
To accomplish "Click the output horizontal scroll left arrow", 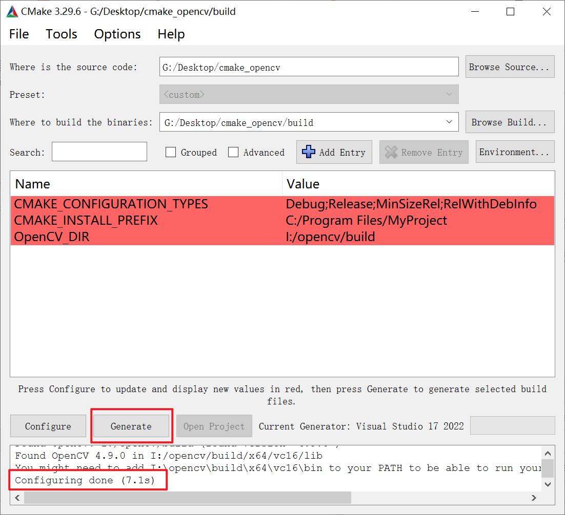I will coord(17,498).
